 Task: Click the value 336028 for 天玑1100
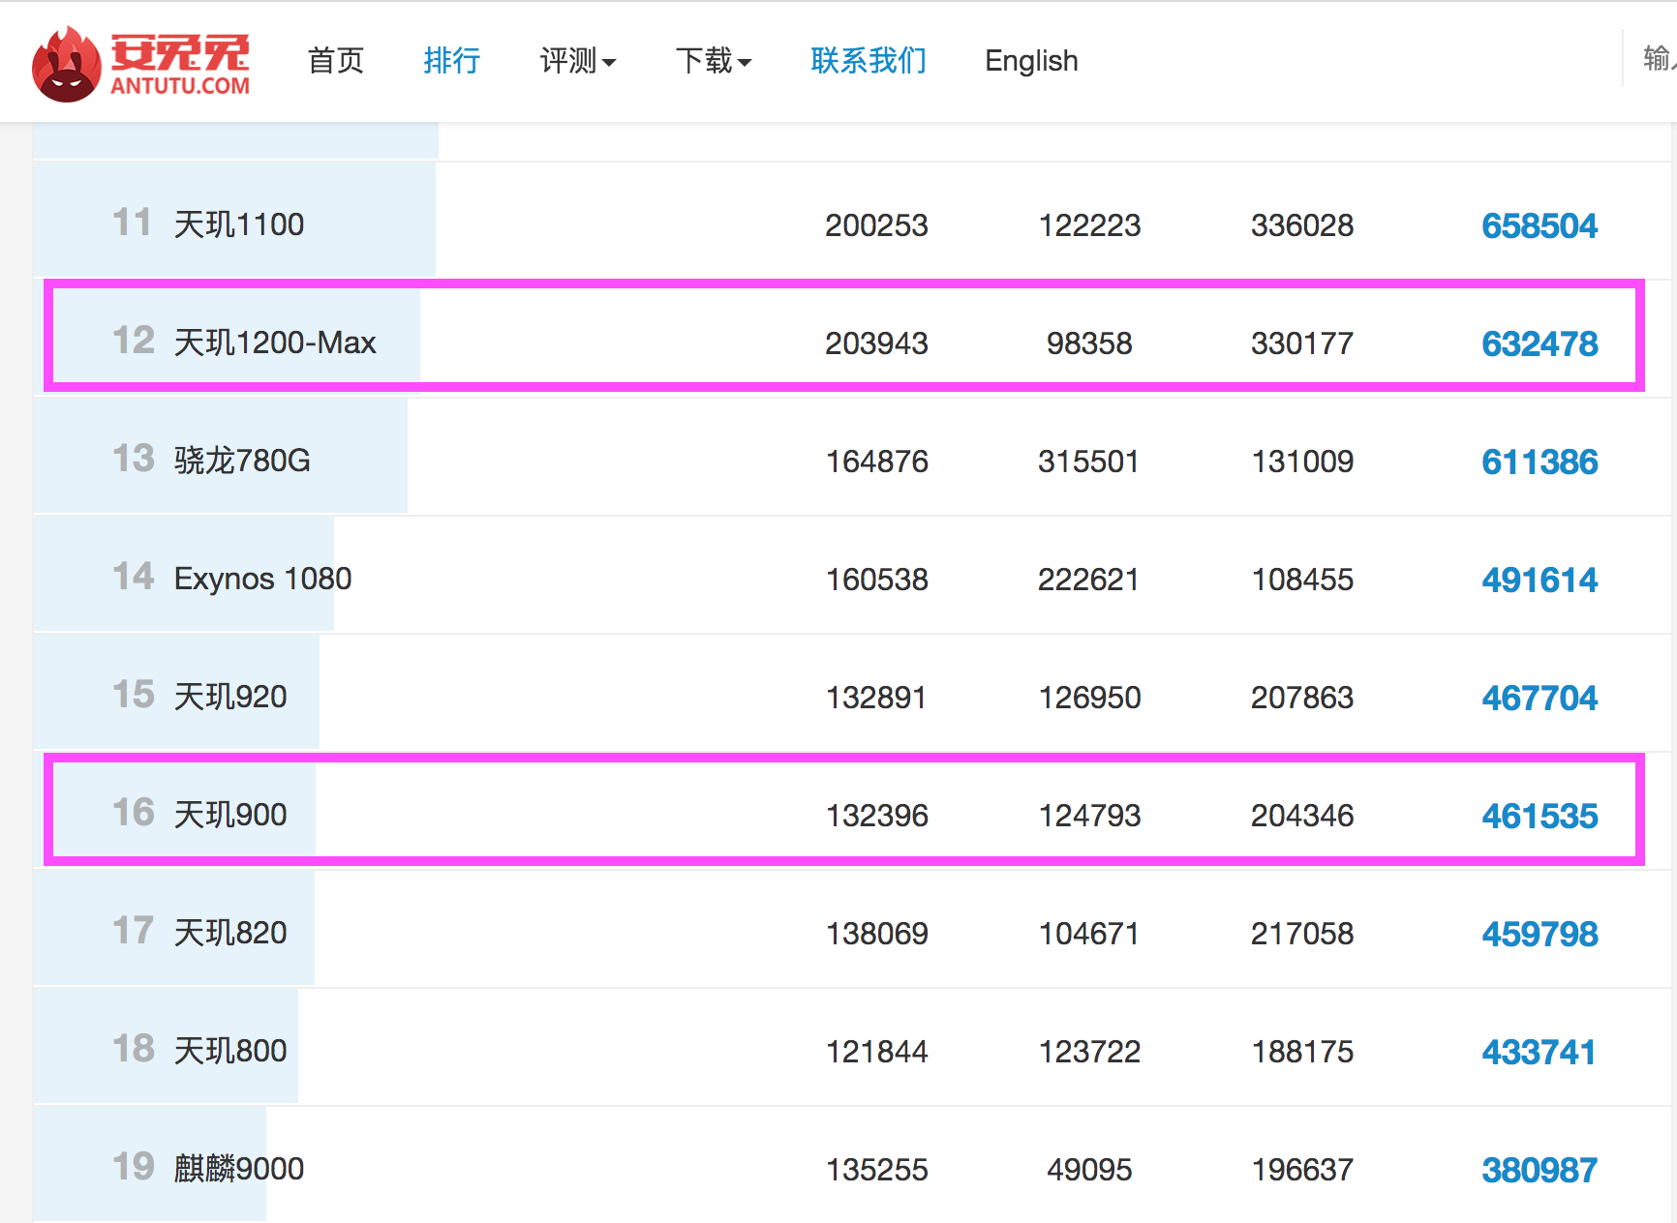[x=1302, y=225]
